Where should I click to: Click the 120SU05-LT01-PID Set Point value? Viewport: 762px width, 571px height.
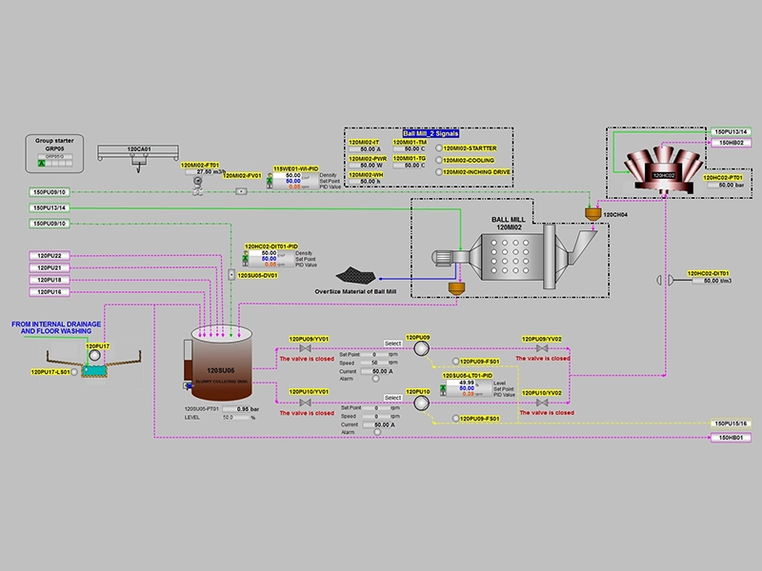point(467,388)
